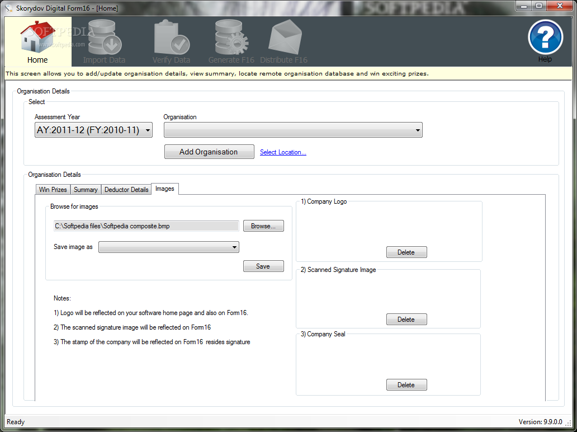Click Save under Browse for images
The width and height of the screenshot is (577, 432).
[x=263, y=266]
